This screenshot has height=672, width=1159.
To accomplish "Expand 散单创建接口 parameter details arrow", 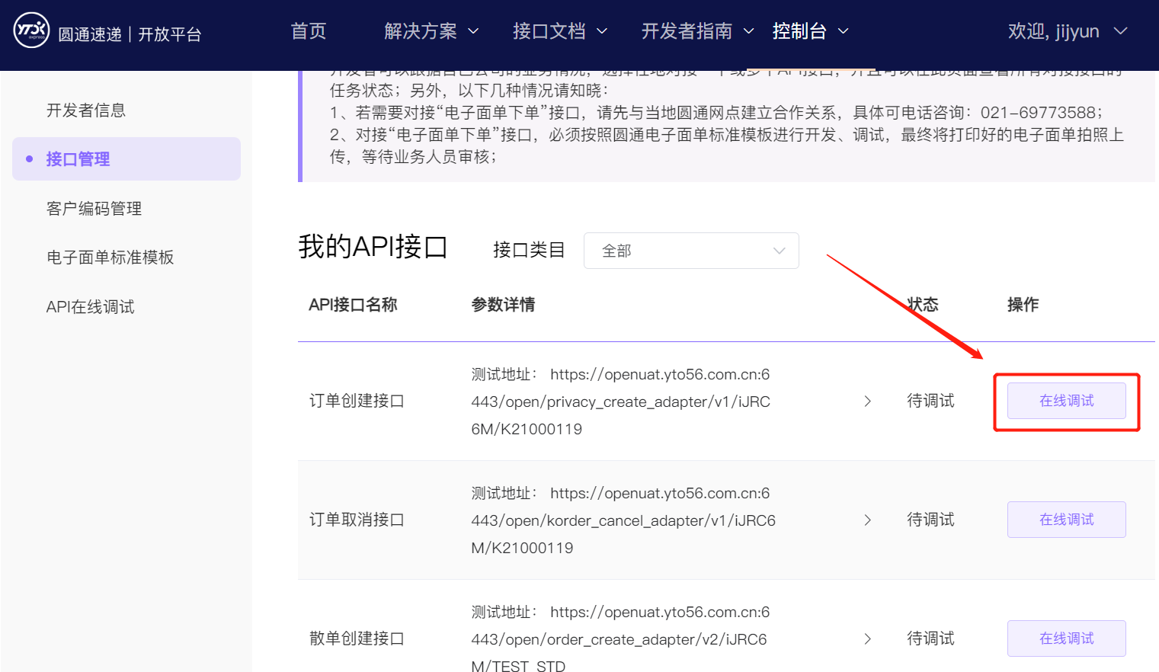I will pyautogui.click(x=867, y=639).
